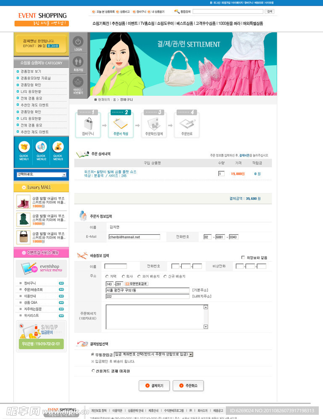
Task: Open the TV홈쇼핑 menu item
Action: (x=148, y=24)
